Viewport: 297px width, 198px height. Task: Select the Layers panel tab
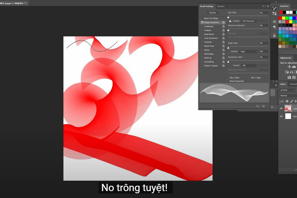pos(283,84)
